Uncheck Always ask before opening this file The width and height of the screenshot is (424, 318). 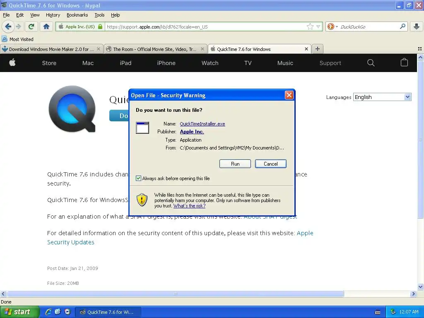[x=138, y=178]
